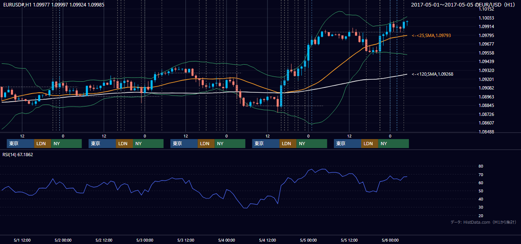Select the 25 SMA label 1.09793
Screen dimensions: 521x244
431,36
